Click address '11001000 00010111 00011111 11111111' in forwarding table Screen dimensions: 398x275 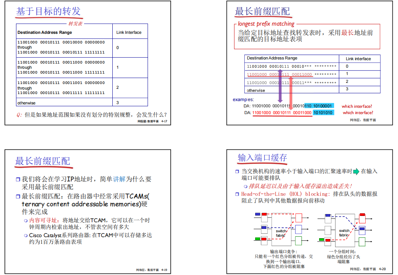tap(61, 93)
